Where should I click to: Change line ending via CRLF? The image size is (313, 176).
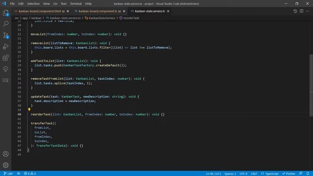coord(254,174)
